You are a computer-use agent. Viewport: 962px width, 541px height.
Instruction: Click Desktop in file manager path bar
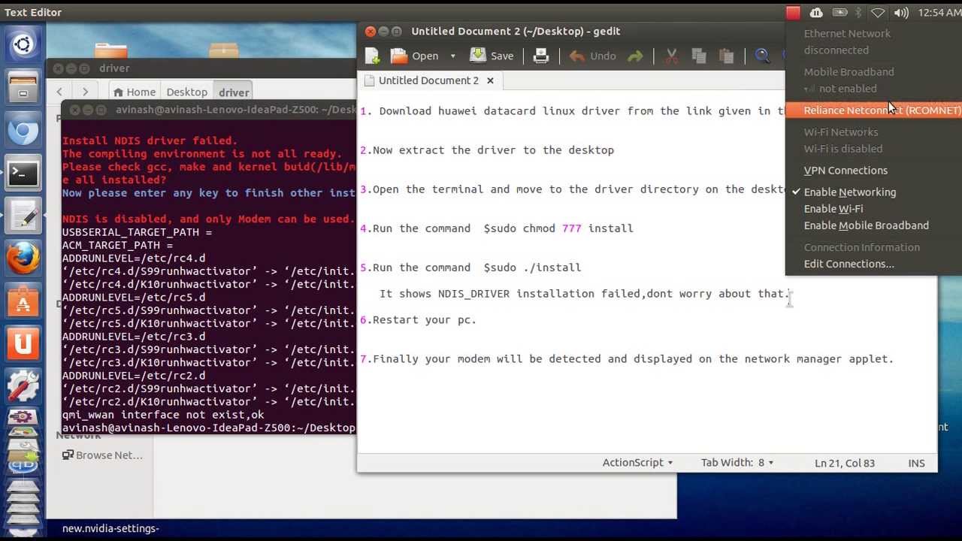(186, 92)
